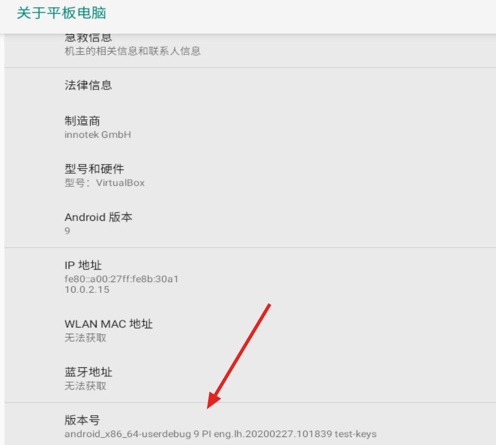Click the fe80::a00:27ff:fe8b:30a1 IPv6 address
The height and width of the screenshot is (445, 496).
coord(121,279)
